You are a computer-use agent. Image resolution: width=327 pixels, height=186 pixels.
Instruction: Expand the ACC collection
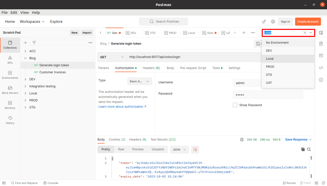tap(25, 51)
